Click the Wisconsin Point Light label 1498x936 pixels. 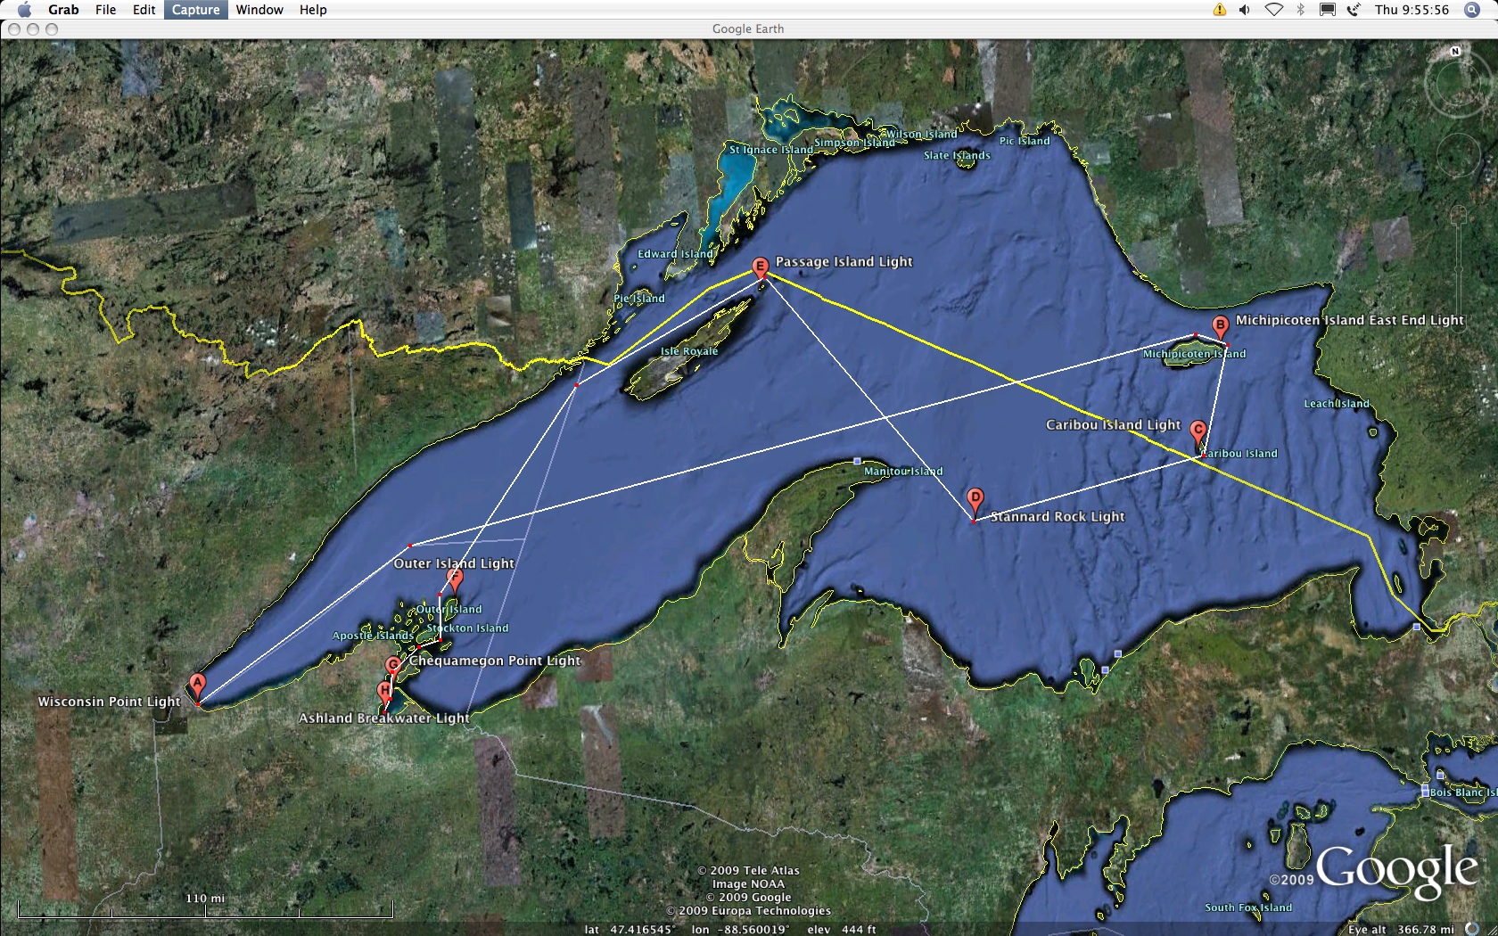109,702
